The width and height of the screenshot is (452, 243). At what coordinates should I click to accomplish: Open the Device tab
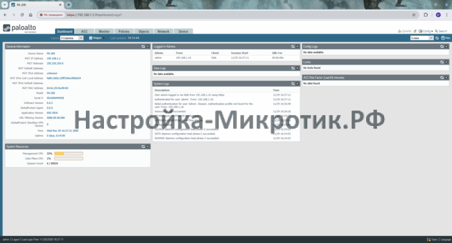tap(183, 32)
